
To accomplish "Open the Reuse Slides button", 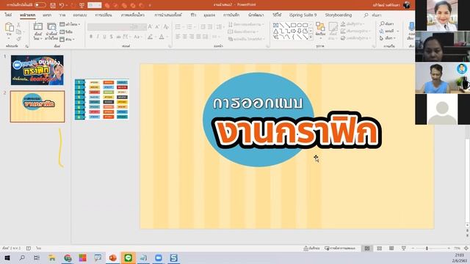I will [51, 31].
